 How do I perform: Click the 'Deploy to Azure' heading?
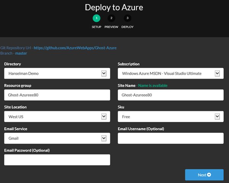(114, 7)
